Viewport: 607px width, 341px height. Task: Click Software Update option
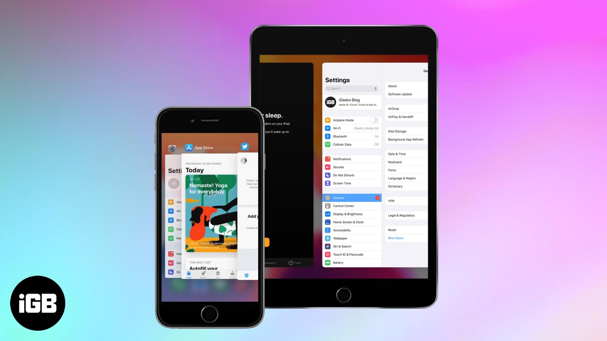[x=400, y=94]
